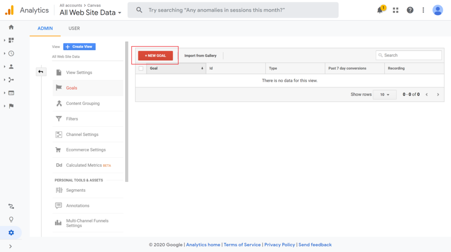Open the All Web Site Data selector
The height and width of the screenshot is (252, 451).
click(x=91, y=13)
